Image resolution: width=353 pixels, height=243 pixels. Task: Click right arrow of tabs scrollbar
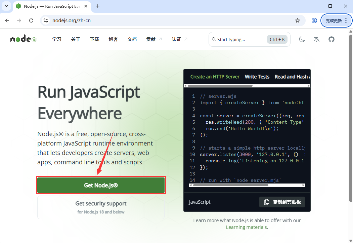pyautogui.click(x=309, y=86)
